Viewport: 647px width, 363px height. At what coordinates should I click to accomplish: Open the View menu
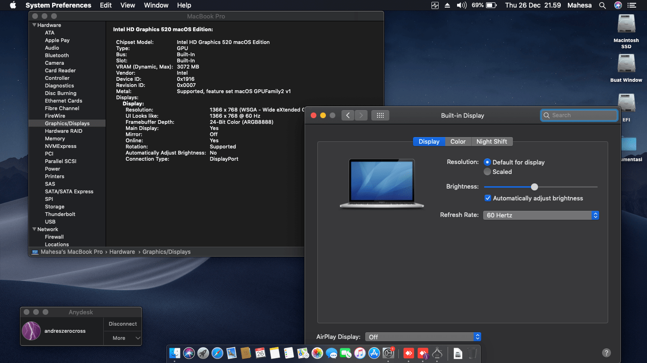click(x=128, y=5)
